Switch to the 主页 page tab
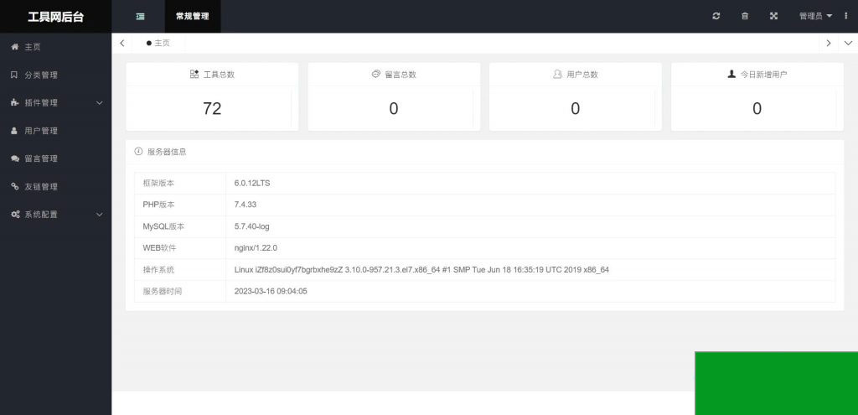 (x=158, y=44)
